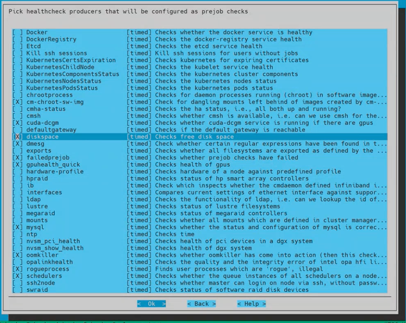The image size is (406, 323).
Task: Toggle the oomkiller checkbox
Action: coord(17,255)
